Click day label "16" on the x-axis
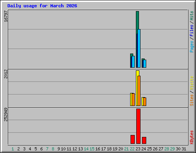This screenshot has height=153, width=196. (x=98, y=149)
